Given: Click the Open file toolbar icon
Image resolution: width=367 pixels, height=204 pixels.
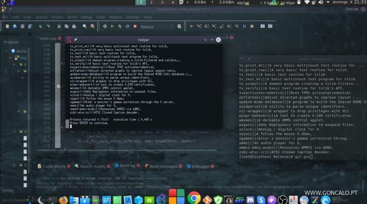Looking at the screenshot, I should [15, 27].
